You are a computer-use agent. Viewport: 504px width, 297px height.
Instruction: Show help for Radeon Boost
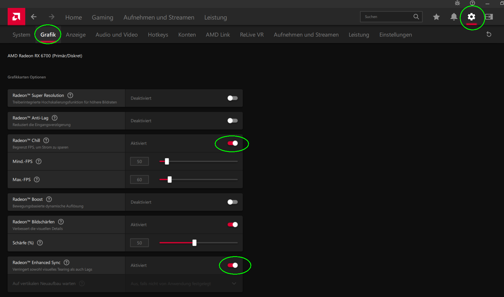click(49, 199)
